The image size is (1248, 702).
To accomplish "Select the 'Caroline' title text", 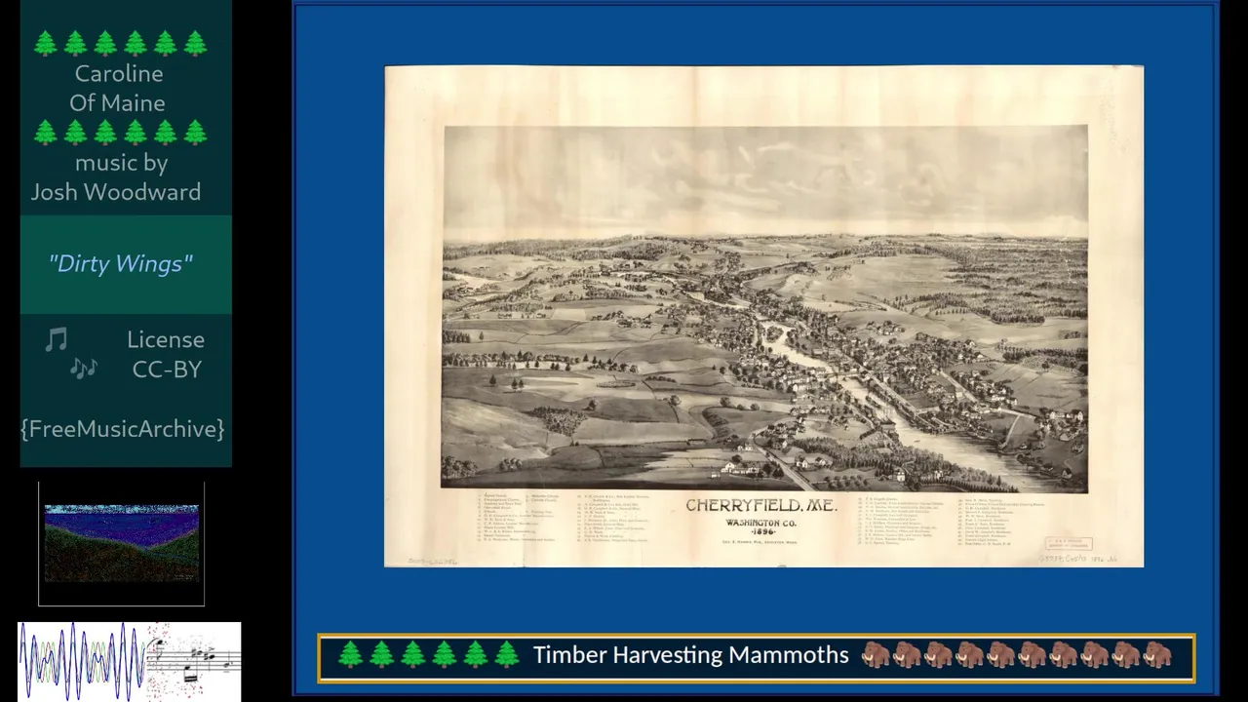I will 119,73.
